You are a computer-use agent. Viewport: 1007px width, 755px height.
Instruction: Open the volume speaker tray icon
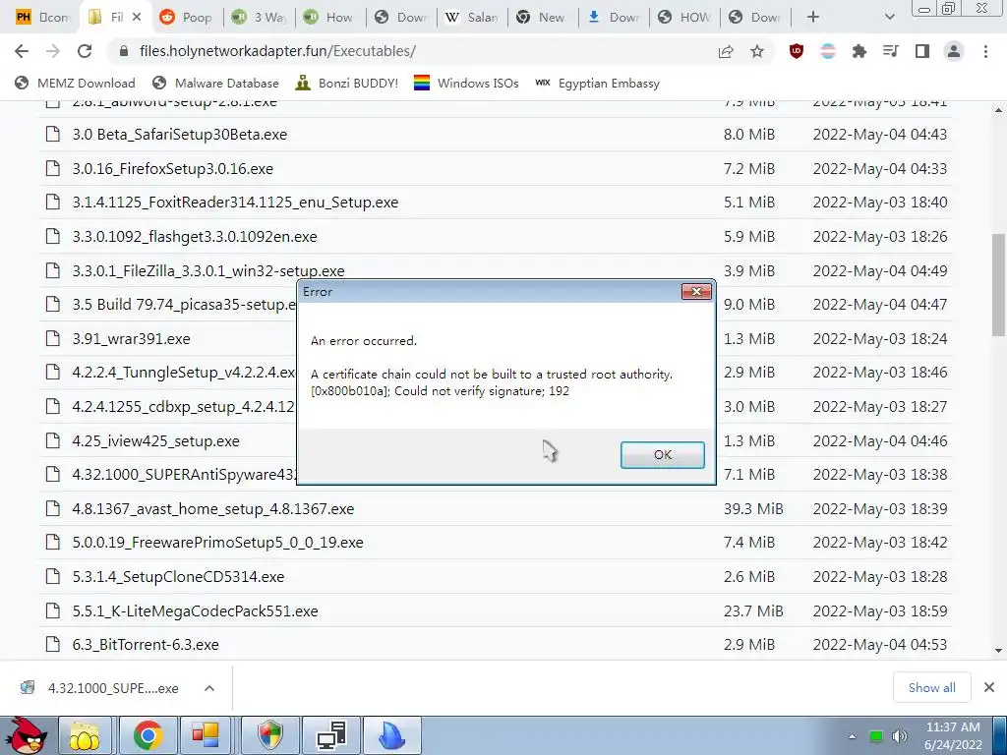click(x=899, y=736)
